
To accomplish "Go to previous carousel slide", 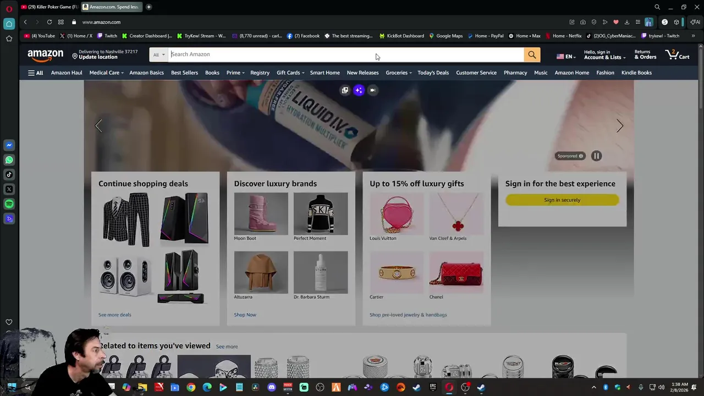I will 98,126.
